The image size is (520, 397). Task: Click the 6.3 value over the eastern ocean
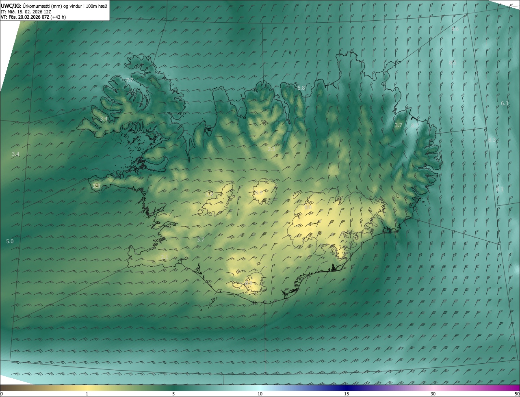pos(505,104)
